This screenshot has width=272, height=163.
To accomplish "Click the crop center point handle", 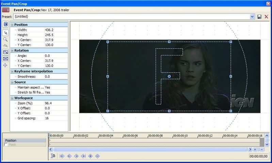I will [x=169, y=76].
